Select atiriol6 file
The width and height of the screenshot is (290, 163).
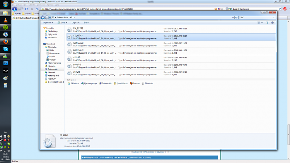point(171,59)
